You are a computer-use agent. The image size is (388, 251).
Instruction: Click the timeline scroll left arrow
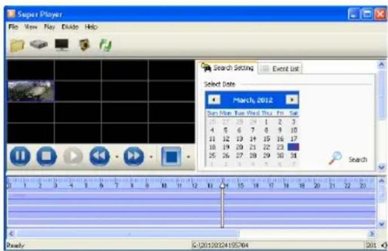(x=11, y=234)
